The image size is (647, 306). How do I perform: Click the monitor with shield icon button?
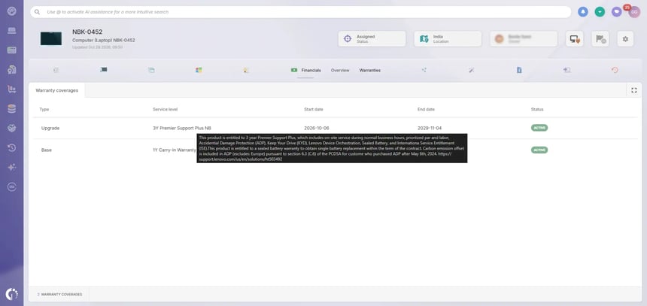click(x=574, y=39)
